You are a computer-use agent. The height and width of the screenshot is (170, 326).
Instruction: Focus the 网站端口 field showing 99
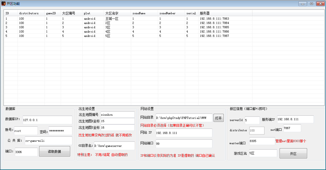pyautogui.click(x=184, y=144)
